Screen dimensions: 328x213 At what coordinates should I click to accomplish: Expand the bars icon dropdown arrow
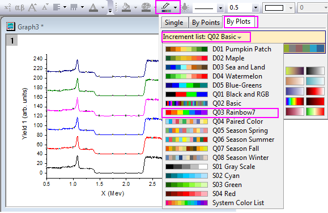[x=82, y=7]
